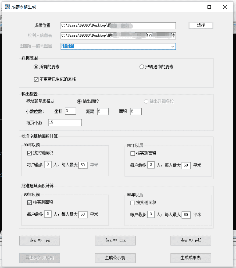The image size is (236, 268).
Task: Click the 坐标 decimal places field
Action: (x=70, y=111)
